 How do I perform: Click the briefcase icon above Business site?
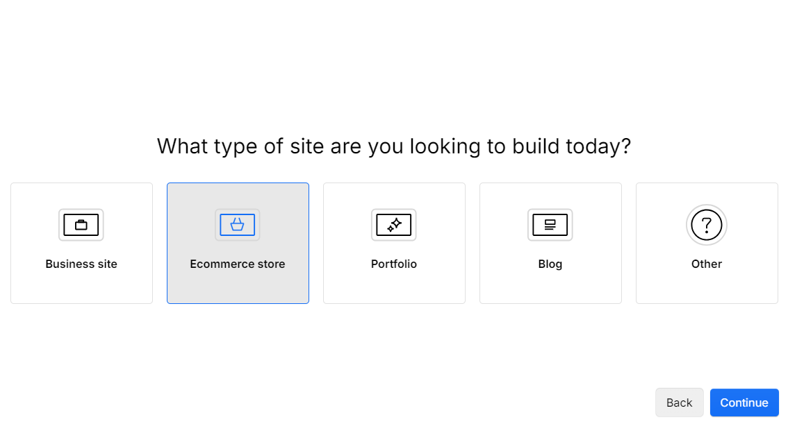(81, 225)
